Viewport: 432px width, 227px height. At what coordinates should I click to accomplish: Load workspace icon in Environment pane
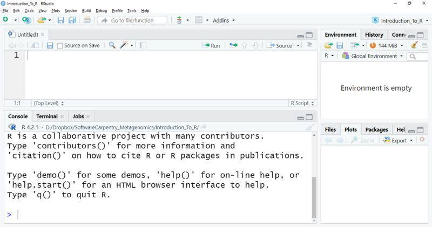328,45
